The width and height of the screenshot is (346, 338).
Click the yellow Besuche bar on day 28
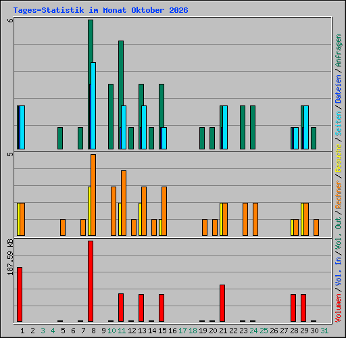click(292, 227)
